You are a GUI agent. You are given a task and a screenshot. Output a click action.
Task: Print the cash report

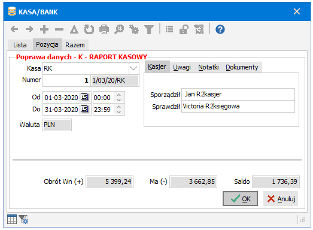tap(104, 29)
